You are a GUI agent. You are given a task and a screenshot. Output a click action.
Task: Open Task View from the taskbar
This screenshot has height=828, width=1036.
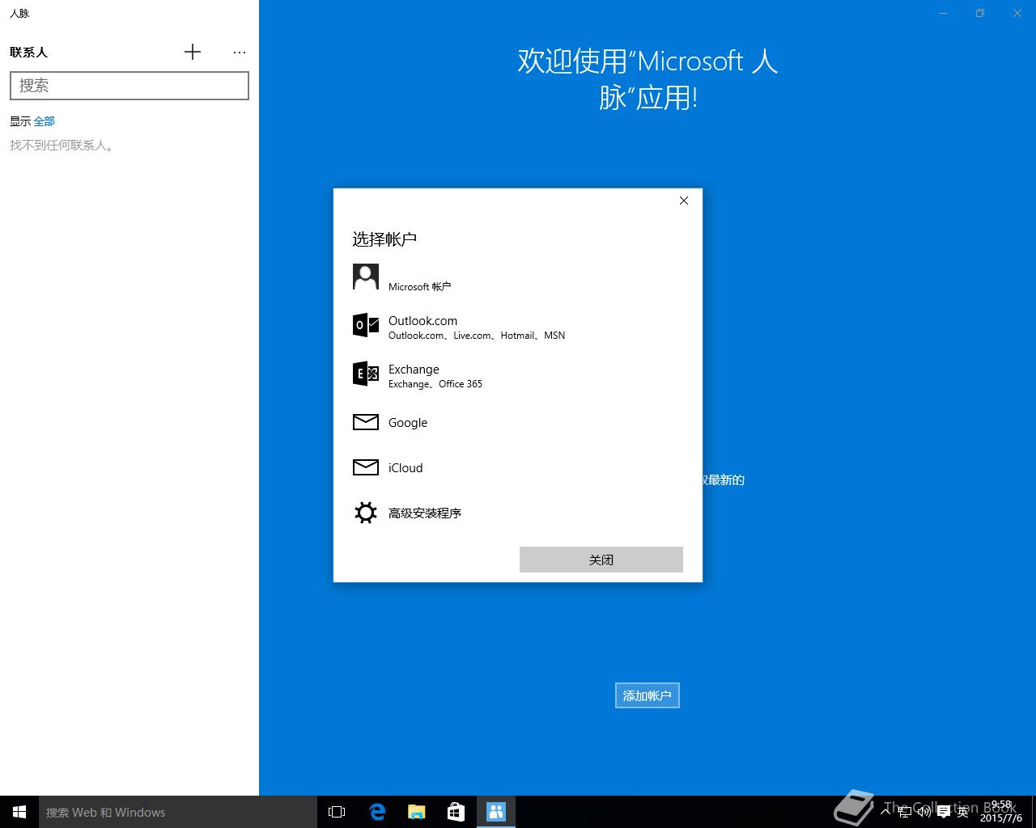click(x=337, y=812)
